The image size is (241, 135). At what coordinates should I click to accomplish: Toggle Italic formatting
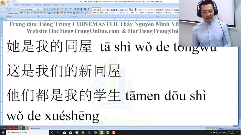click(25, 13)
